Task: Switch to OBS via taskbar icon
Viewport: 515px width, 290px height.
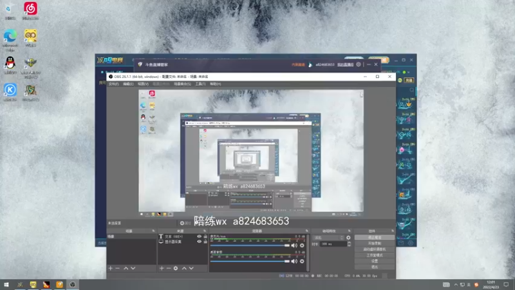Action: (73, 284)
